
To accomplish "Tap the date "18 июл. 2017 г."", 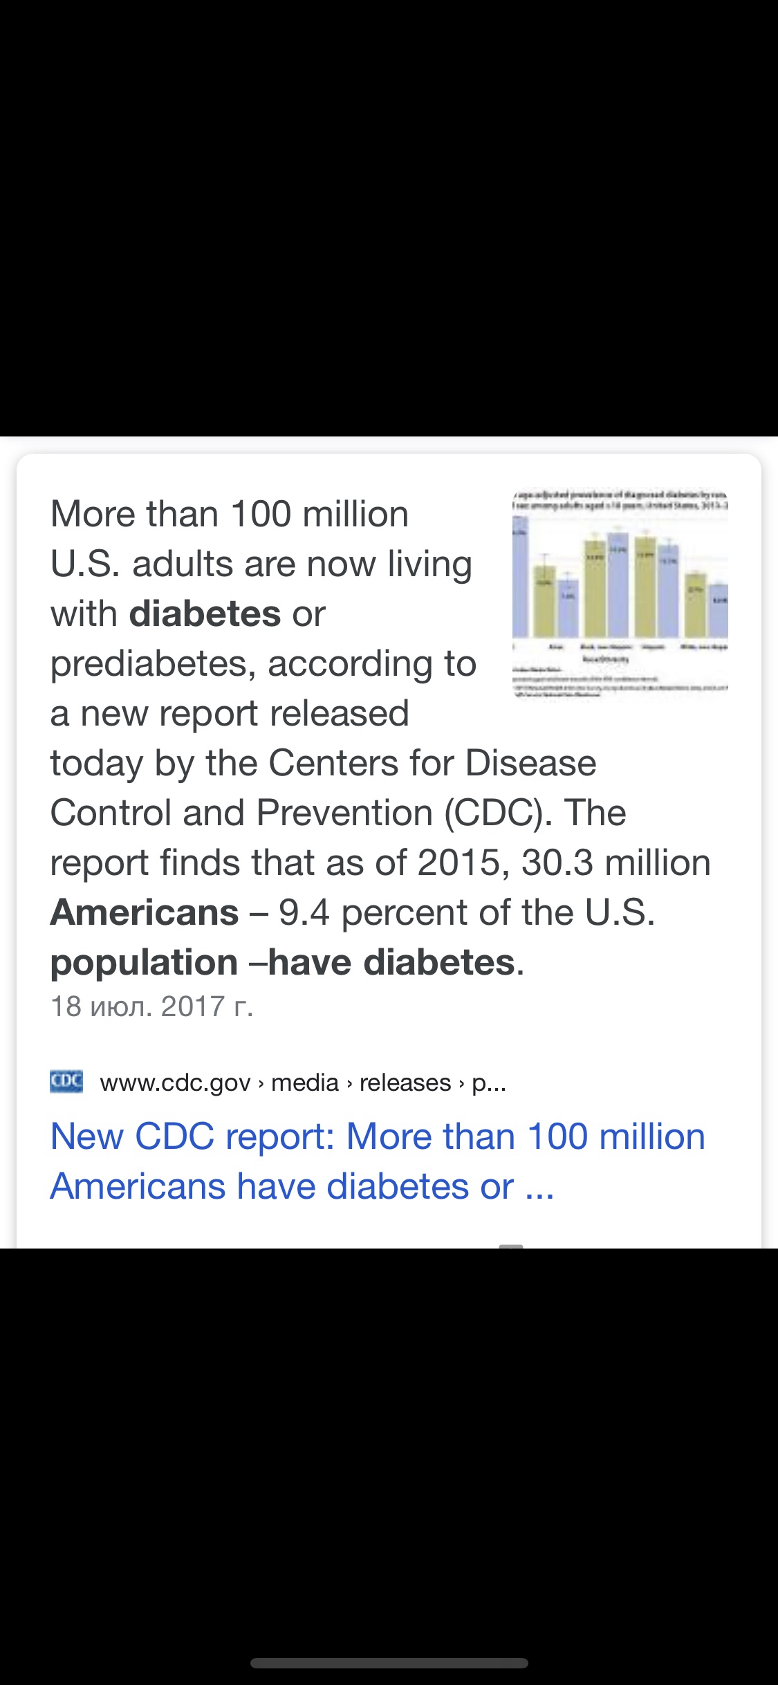I will point(152,1006).
